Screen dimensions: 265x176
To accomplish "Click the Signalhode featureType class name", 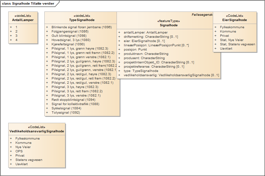I will point(169,25).
